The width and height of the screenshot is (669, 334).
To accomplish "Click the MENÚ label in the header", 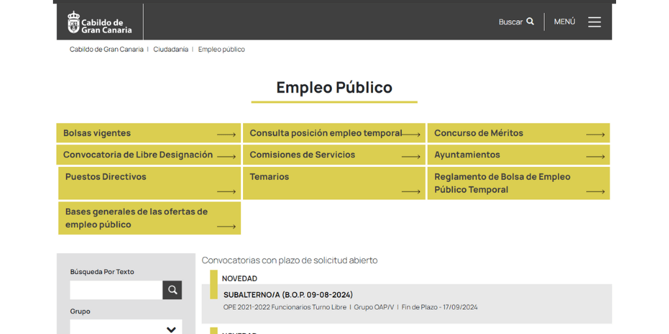I will point(564,22).
